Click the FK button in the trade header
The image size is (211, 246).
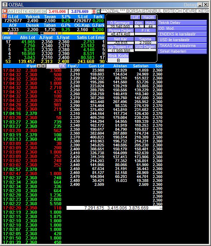pyautogui.click(x=63, y=66)
